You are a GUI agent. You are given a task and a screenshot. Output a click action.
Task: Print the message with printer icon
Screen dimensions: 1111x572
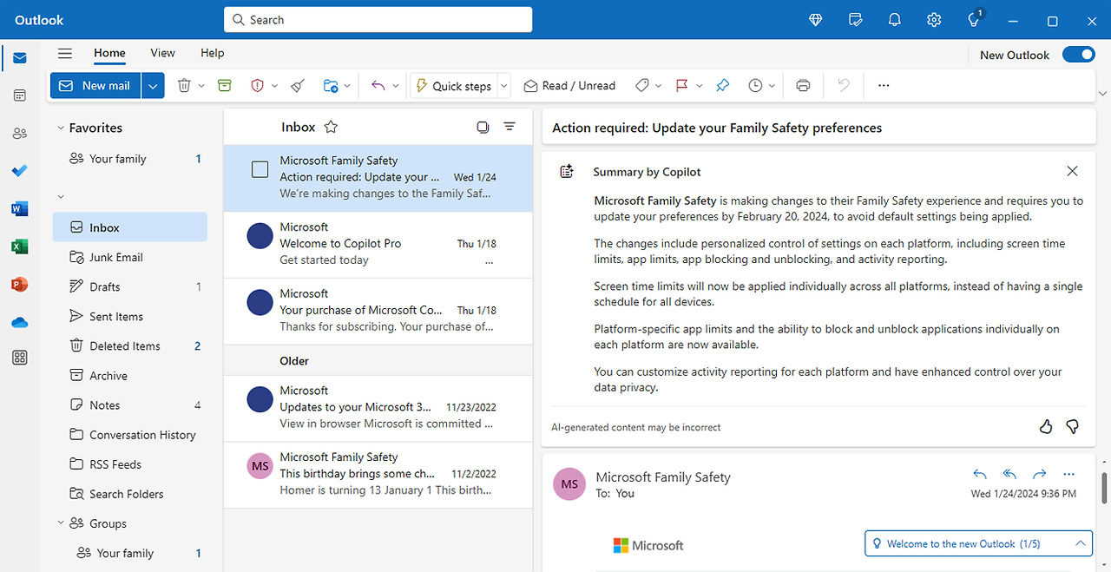click(803, 85)
